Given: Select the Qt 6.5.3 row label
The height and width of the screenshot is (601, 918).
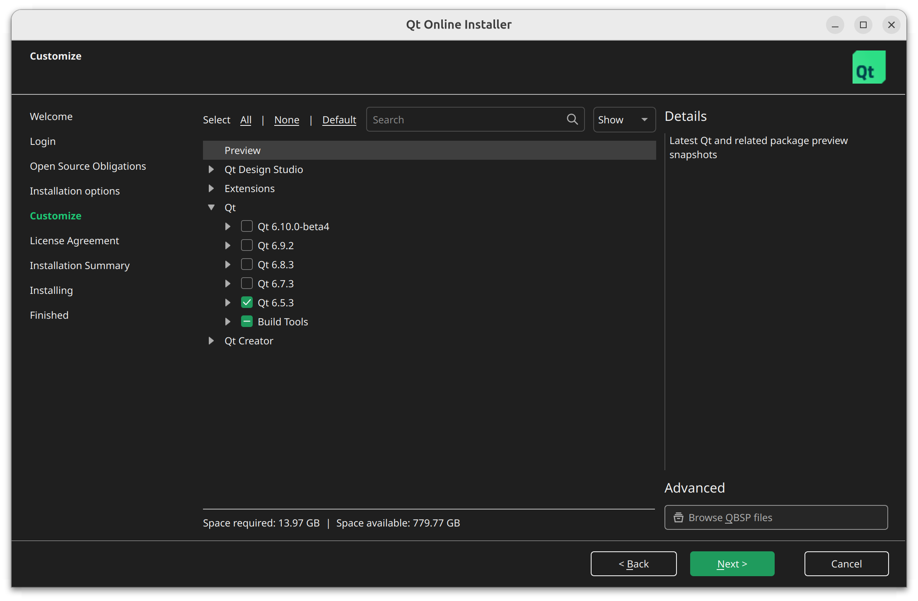Looking at the screenshot, I should point(275,303).
